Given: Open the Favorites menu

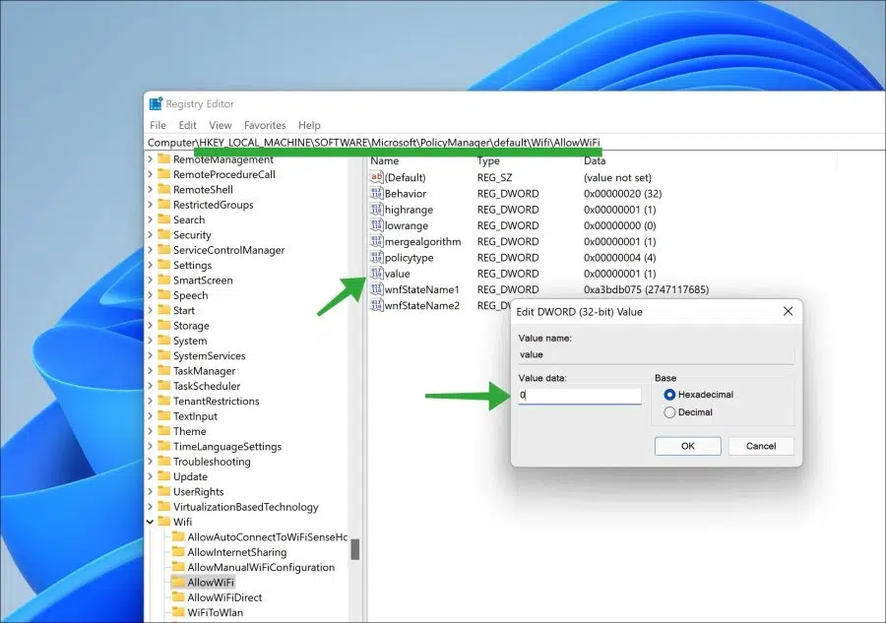Looking at the screenshot, I should click(x=265, y=125).
